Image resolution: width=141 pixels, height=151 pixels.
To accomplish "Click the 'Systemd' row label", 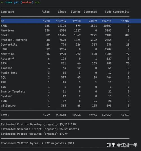I will (6, 96).
